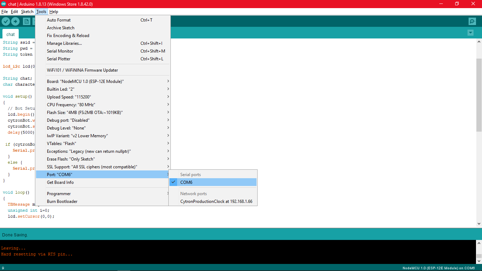Click the "Leaving..." console line
The image size is (482, 271).
[13, 248]
